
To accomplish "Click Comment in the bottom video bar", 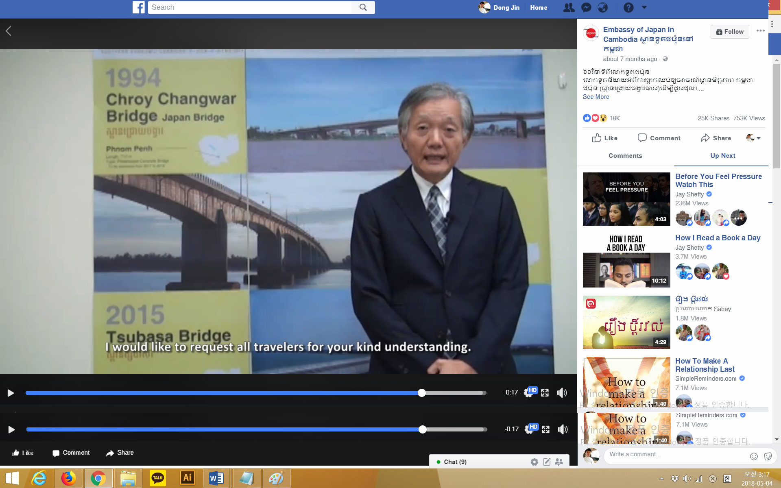I will click(x=71, y=453).
